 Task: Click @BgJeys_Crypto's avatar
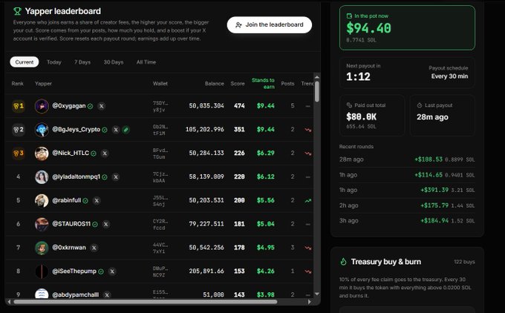click(x=42, y=130)
